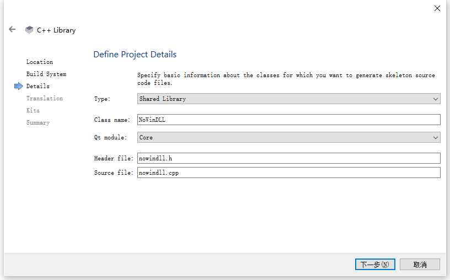Screen dimensions: 450x280
Task: Click the Type: label
Action: tap(102, 99)
